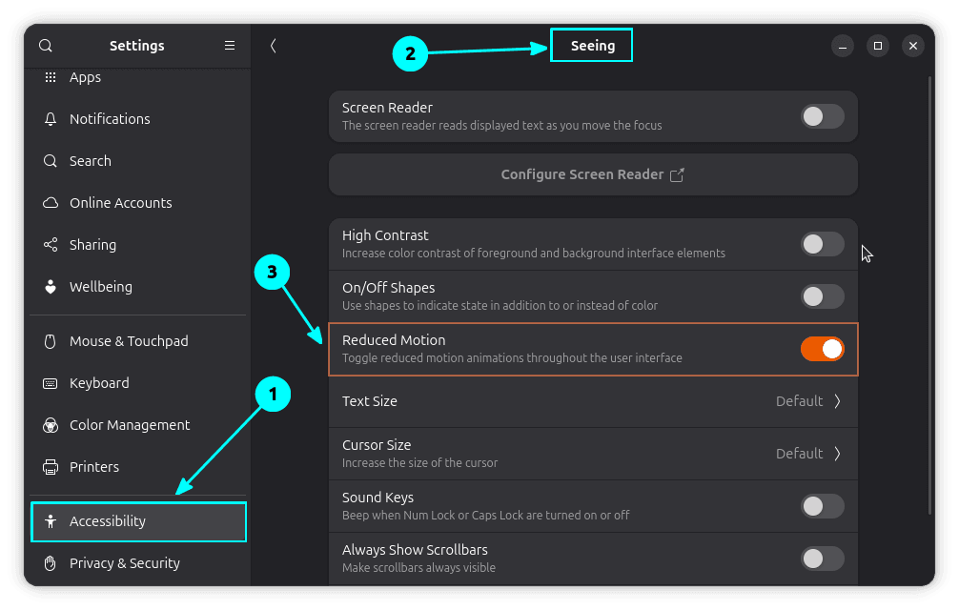959x610 pixels.
Task: Turn on High Contrast
Action: [822, 245]
